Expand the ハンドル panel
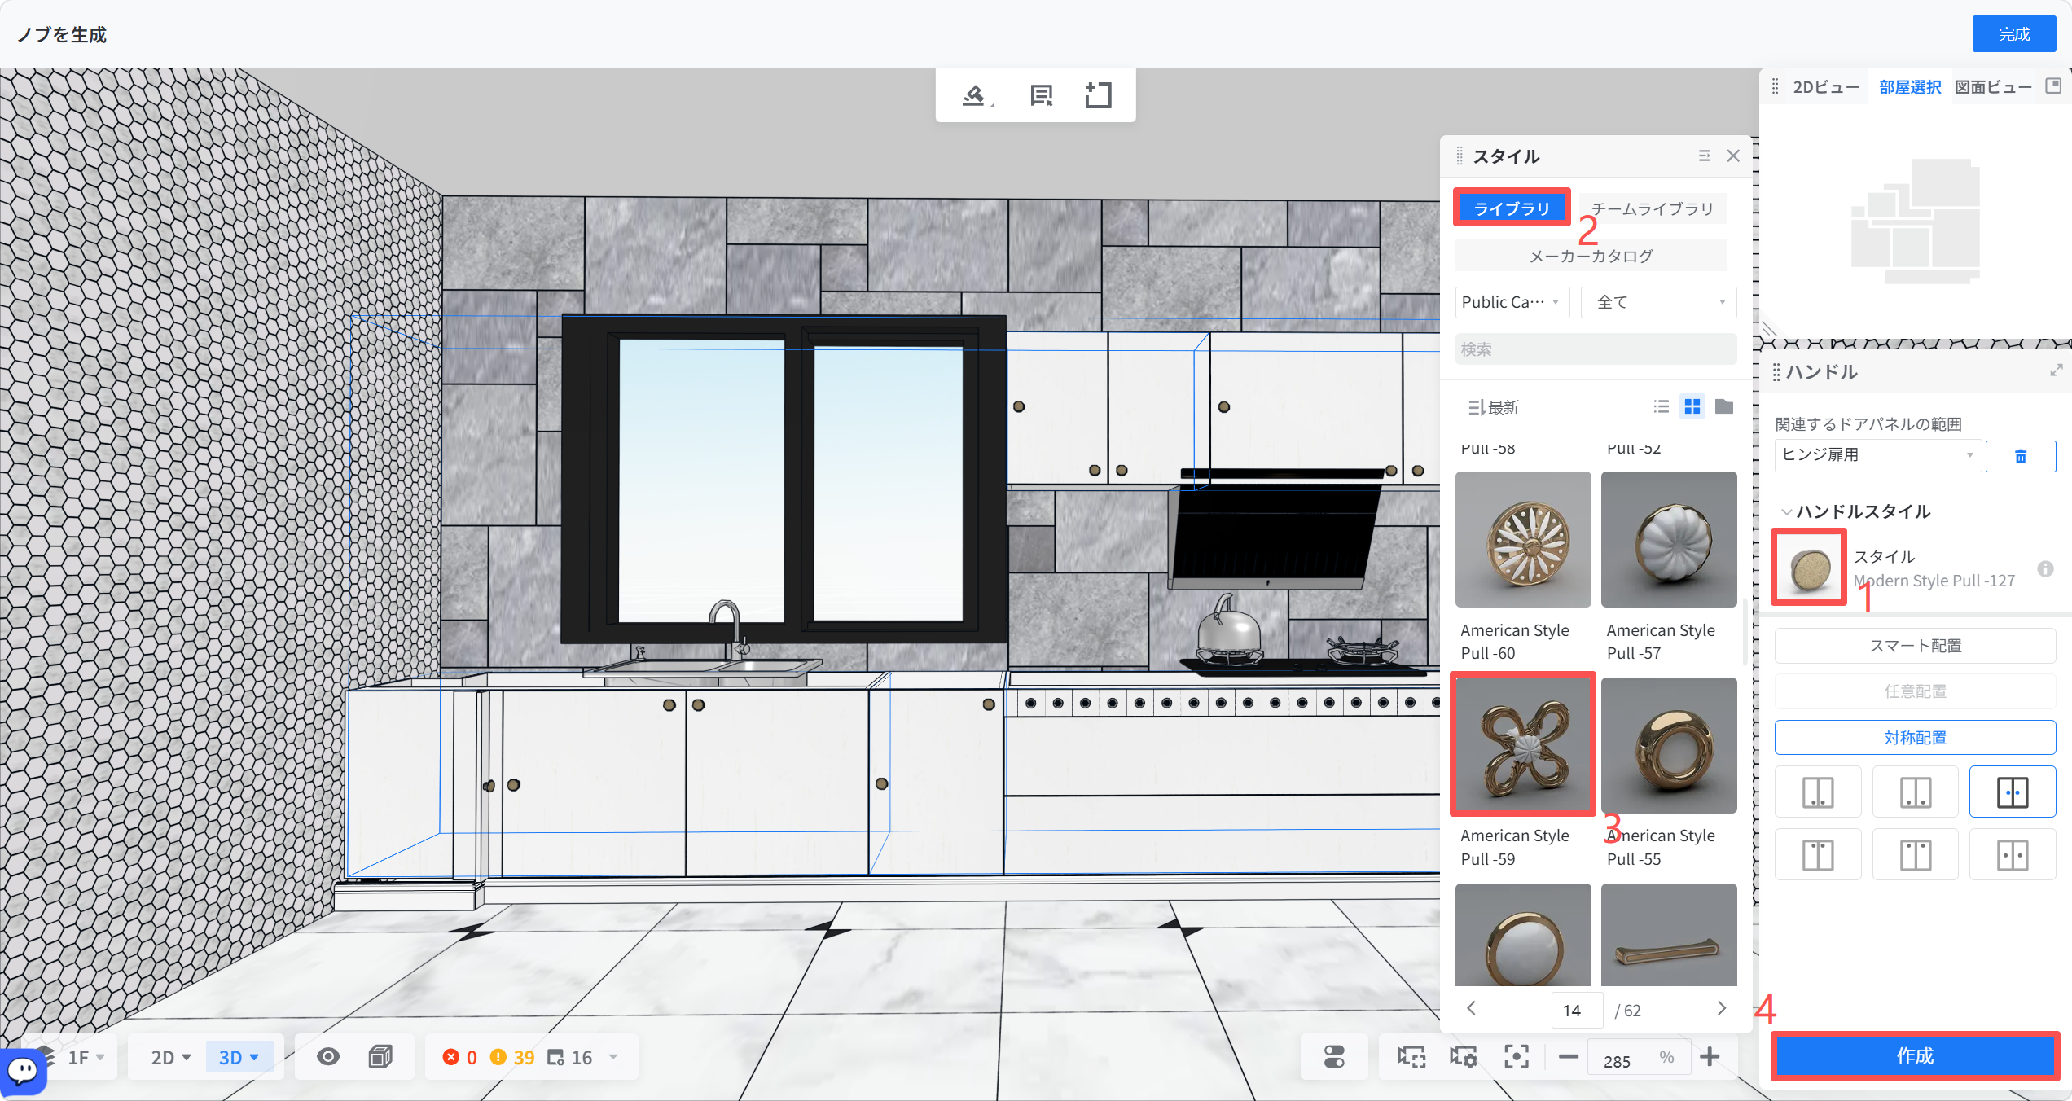The height and width of the screenshot is (1101, 2072). point(2056,371)
